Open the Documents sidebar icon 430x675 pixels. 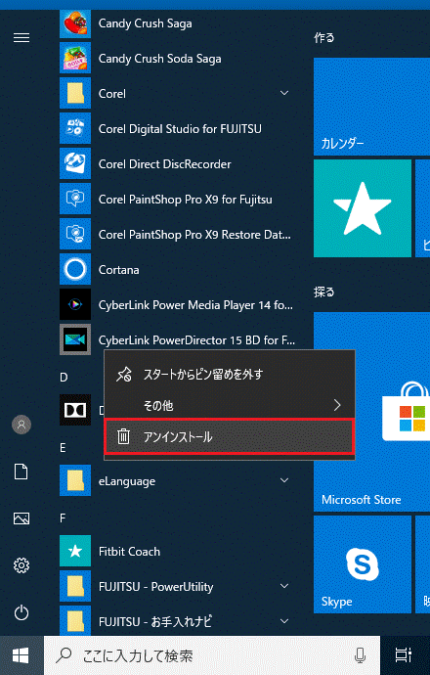[x=21, y=472]
